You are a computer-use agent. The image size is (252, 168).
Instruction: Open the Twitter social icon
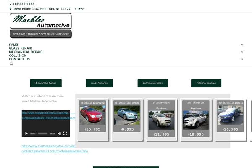point(79,8)
